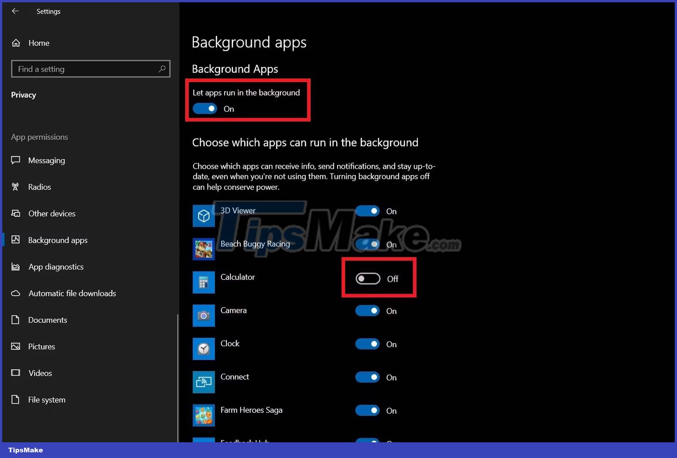The height and width of the screenshot is (458, 677).
Task: Click the back arrow in Settings
Action: click(15, 11)
